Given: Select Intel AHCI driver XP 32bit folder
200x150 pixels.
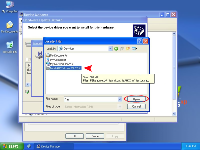Looking at the screenshot, I should click(x=63, y=68).
